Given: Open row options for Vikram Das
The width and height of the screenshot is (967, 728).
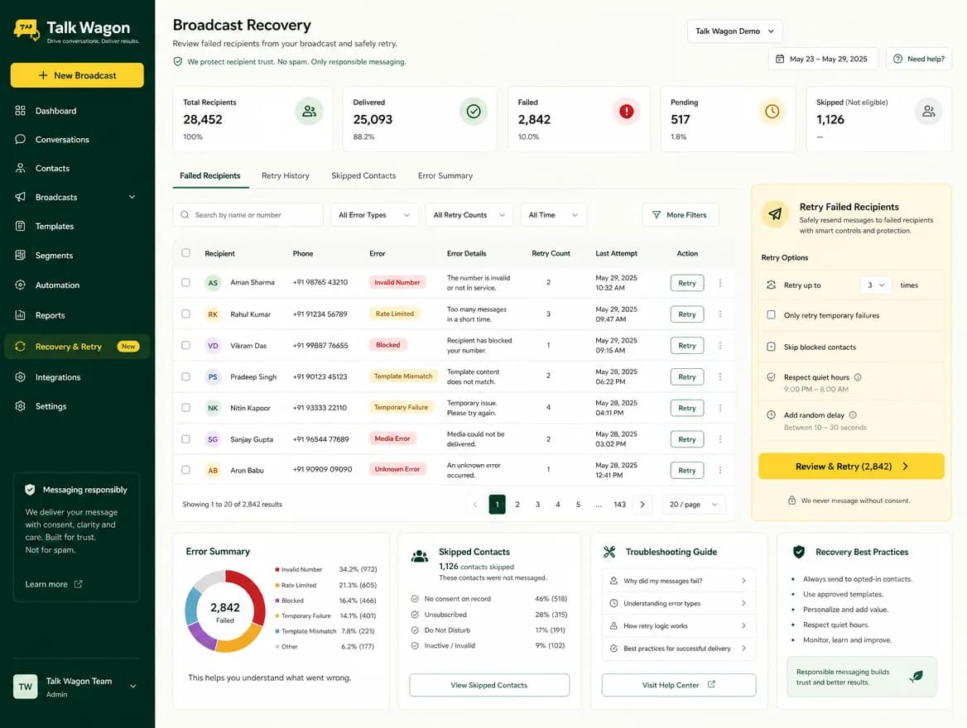Looking at the screenshot, I should (719, 345).
